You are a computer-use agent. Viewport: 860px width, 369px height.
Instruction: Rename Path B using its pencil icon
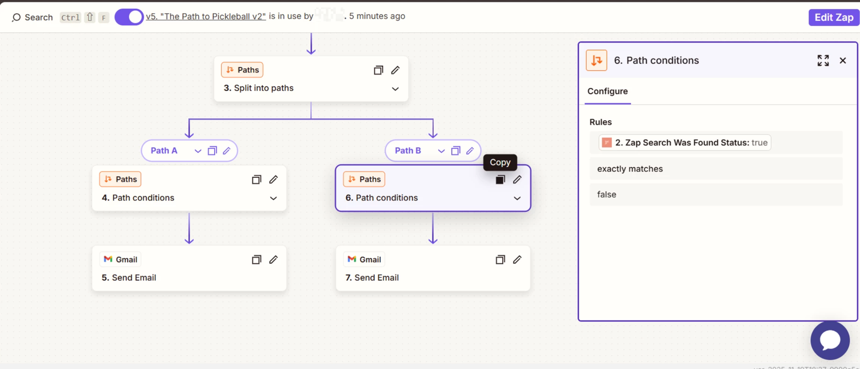click(x=470, y=151)
